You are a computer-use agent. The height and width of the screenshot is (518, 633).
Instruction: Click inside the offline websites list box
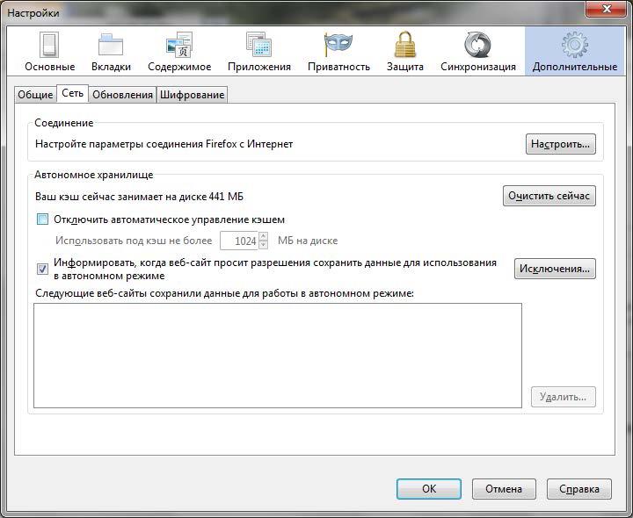pos(277,356)
